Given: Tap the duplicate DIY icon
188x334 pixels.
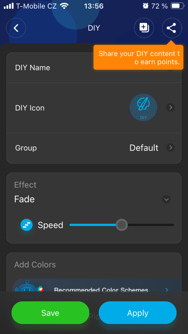Looking at the screenshot, I should click(x=144, y=28).
